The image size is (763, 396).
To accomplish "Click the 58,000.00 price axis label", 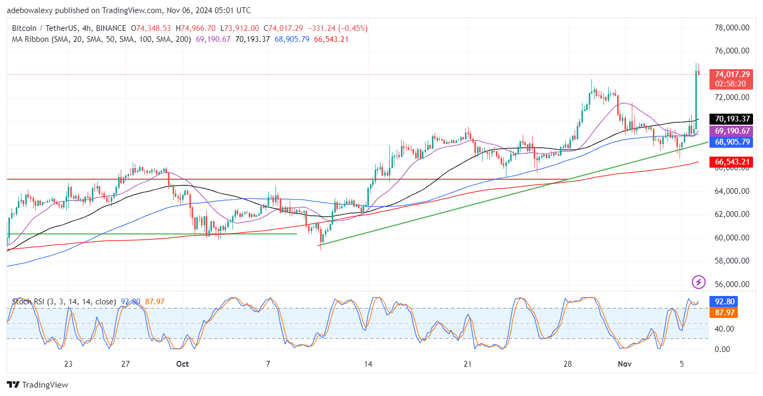I will pyautogui.click(x=731, y=261).
